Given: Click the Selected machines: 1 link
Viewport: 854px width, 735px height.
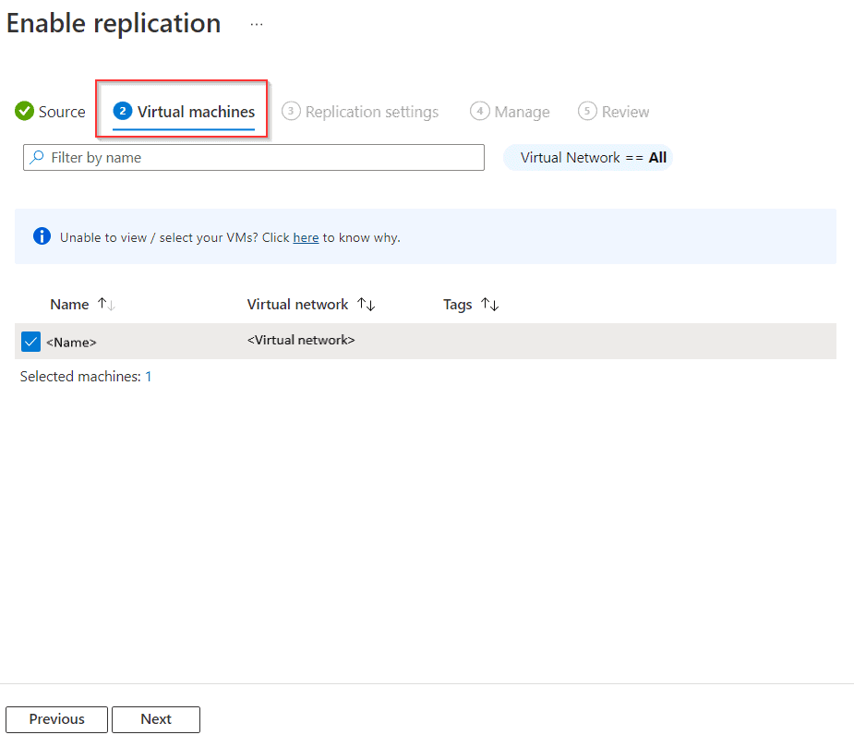Looking at the screenshot, I should (x=148, y=376).
